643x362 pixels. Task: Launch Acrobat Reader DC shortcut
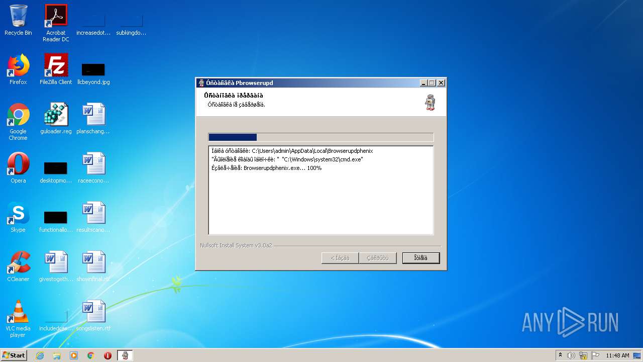tap(56, 23)
